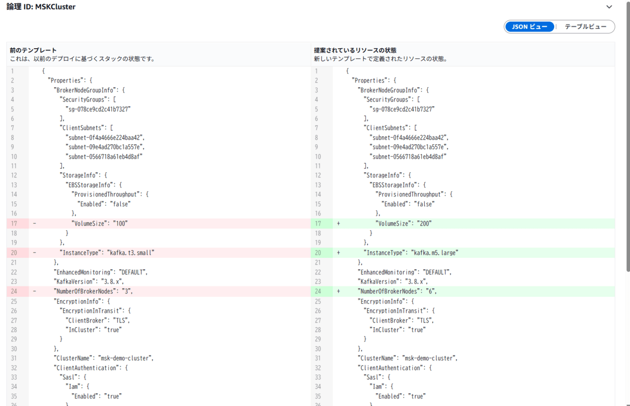
Task: Click minus marker beside kafka.t3.small InstanceType
Action: point(34,252)
